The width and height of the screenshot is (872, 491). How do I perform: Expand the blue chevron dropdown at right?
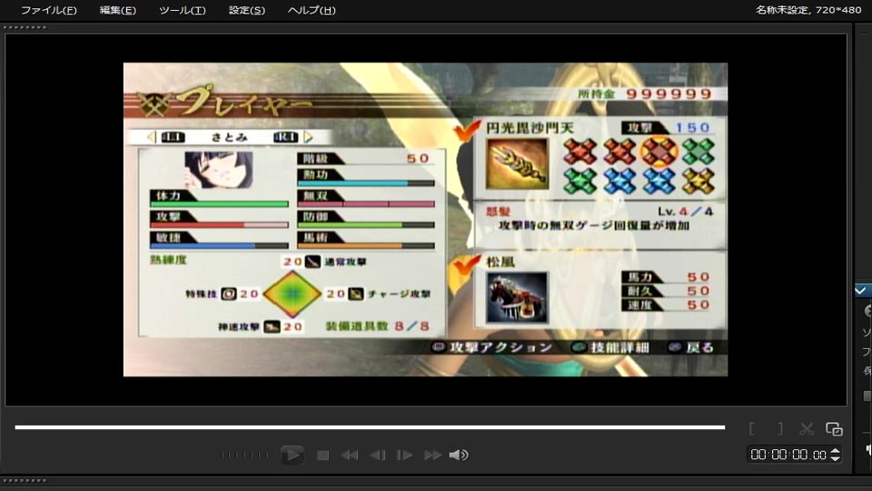pyautogui.click(x=861, y=290)
